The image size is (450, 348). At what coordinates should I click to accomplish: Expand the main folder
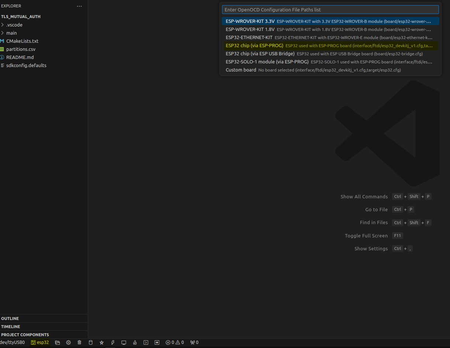[x=44, y=33]
